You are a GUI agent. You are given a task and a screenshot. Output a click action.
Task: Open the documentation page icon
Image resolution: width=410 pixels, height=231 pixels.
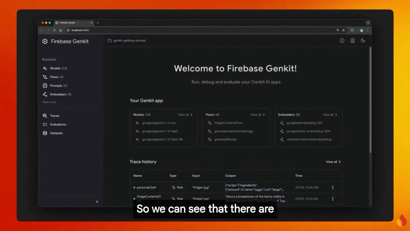point(353,40)
